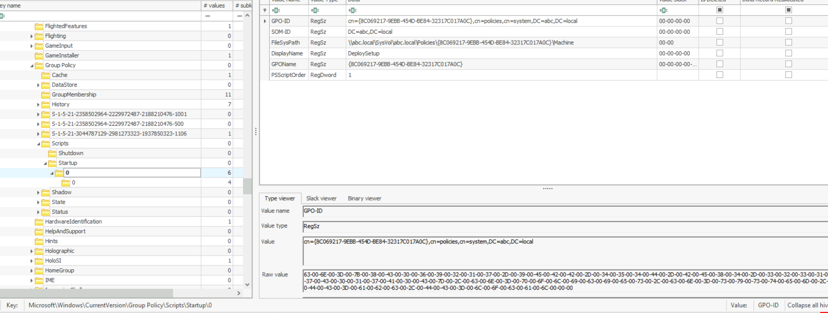Toggle Data Record Reallocated checkbox for GPOName row

[789, 64]
